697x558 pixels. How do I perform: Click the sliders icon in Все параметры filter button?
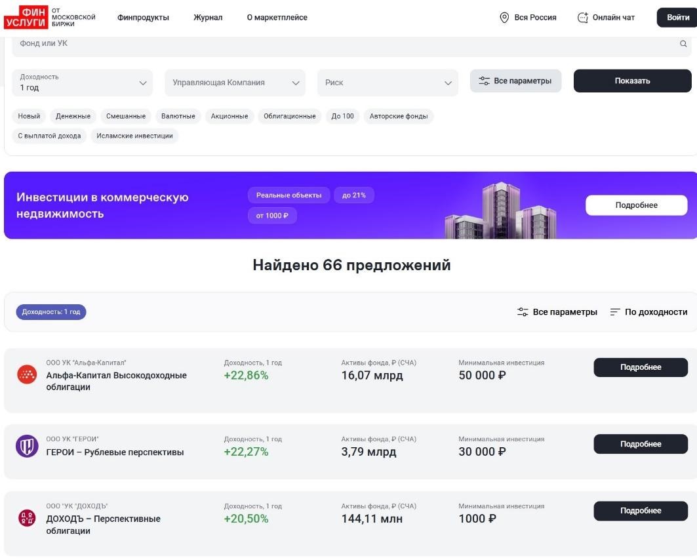(x=484, y=81)
